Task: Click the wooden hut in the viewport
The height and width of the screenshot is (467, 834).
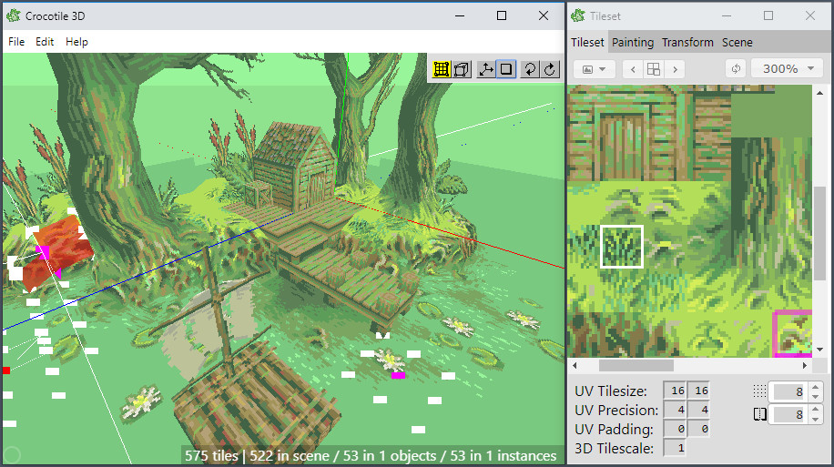Action: (293, 168)
